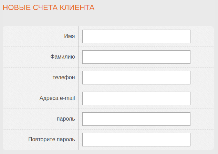This screenshot has width=218, height=154.
Task: Place cursor in the first password box
Action: tap(136, 119)
